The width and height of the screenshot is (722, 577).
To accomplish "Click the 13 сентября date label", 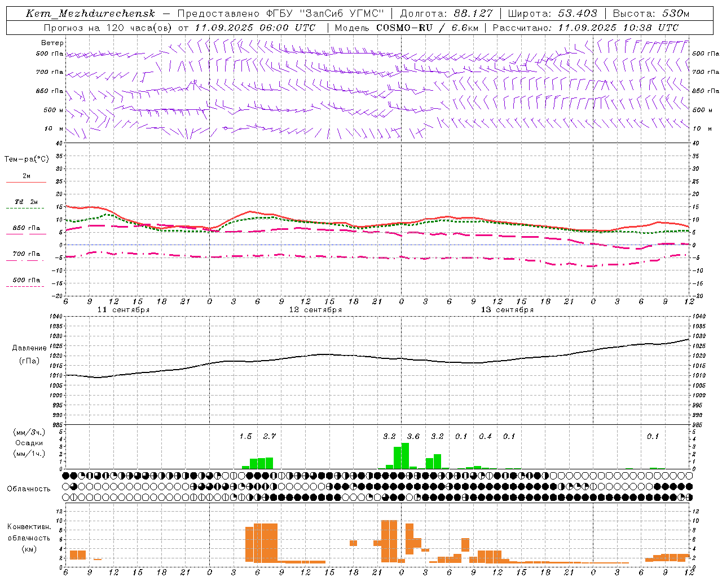I will coord(507,310).
